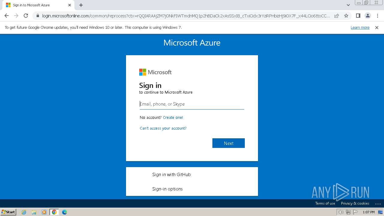Open Windows Explorer from the taskbar
The width and height of the screenshot is (384, 216).
click(34, 212)
